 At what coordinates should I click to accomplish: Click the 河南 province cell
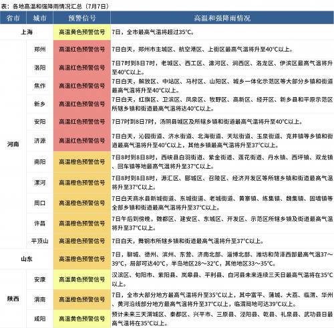tap(13, 144)
